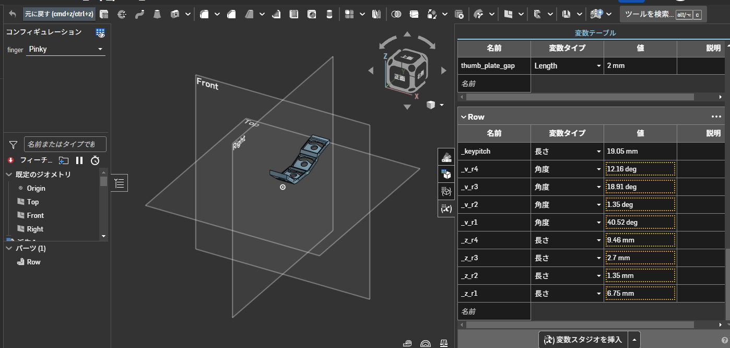
Task: Click the mass properties scale icon
Action: click(x=444, y=343)
